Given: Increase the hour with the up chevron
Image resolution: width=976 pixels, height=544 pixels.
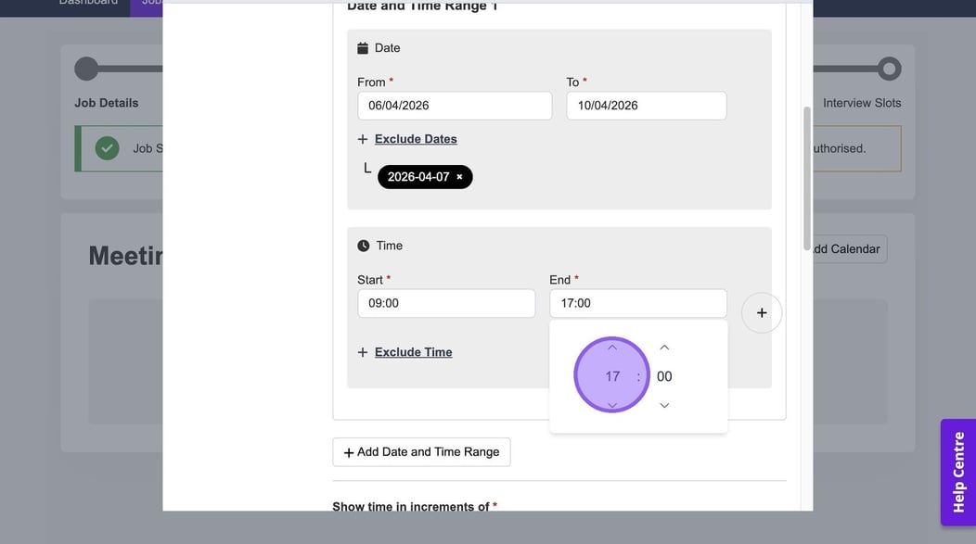Looking at the screenshot, I should [x=612, y=348].
